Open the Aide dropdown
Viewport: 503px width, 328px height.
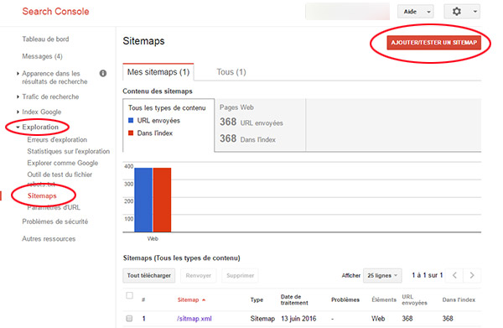(416, 12)
